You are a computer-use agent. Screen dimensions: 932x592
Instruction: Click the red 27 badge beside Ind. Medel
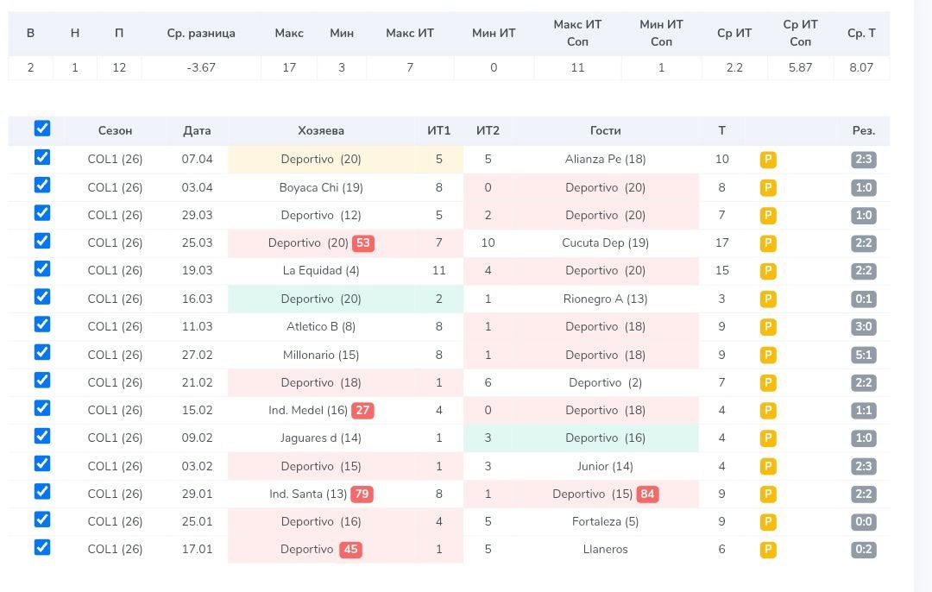point(362,411)
